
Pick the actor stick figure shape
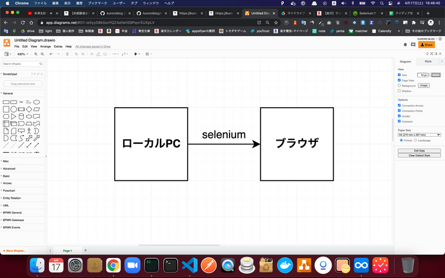(x=29, y=131)
